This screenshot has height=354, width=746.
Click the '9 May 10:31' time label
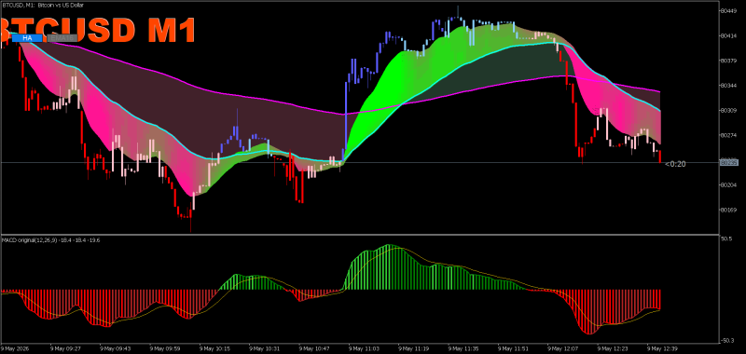pyautogui.click(x=265, y=348)
